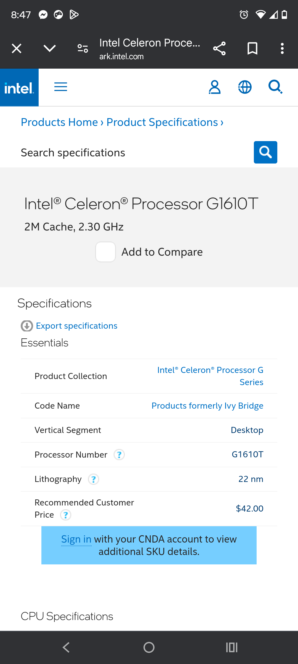
Task: Open the globe language selector
Action: 245,87
